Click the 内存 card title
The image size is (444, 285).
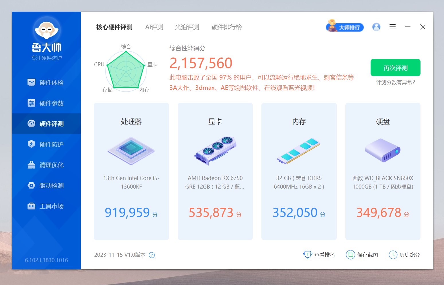tap(299, 122)
